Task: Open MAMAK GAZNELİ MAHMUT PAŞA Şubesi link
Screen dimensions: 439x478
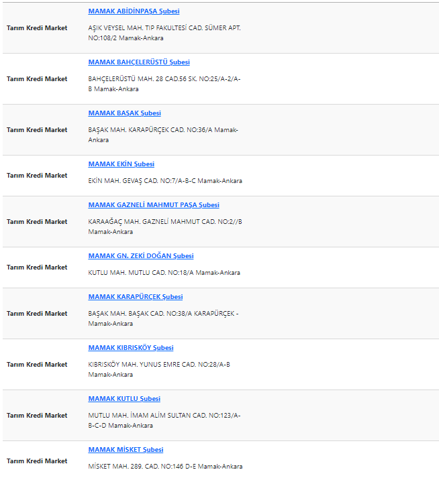Action: pyautogui.click(x=154, y=205)
